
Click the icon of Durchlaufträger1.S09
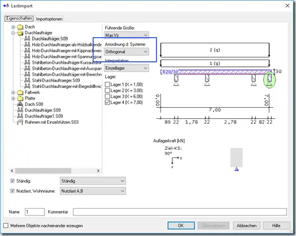pos(20,116)
